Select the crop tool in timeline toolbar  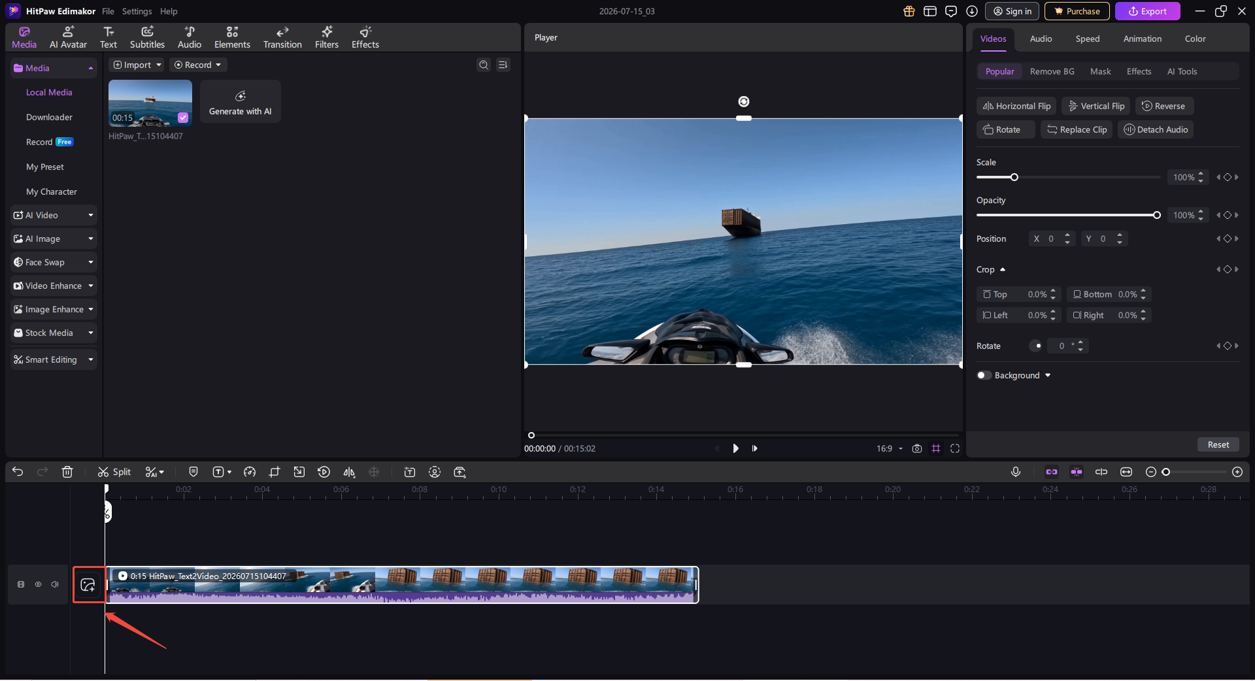(275, 472)
